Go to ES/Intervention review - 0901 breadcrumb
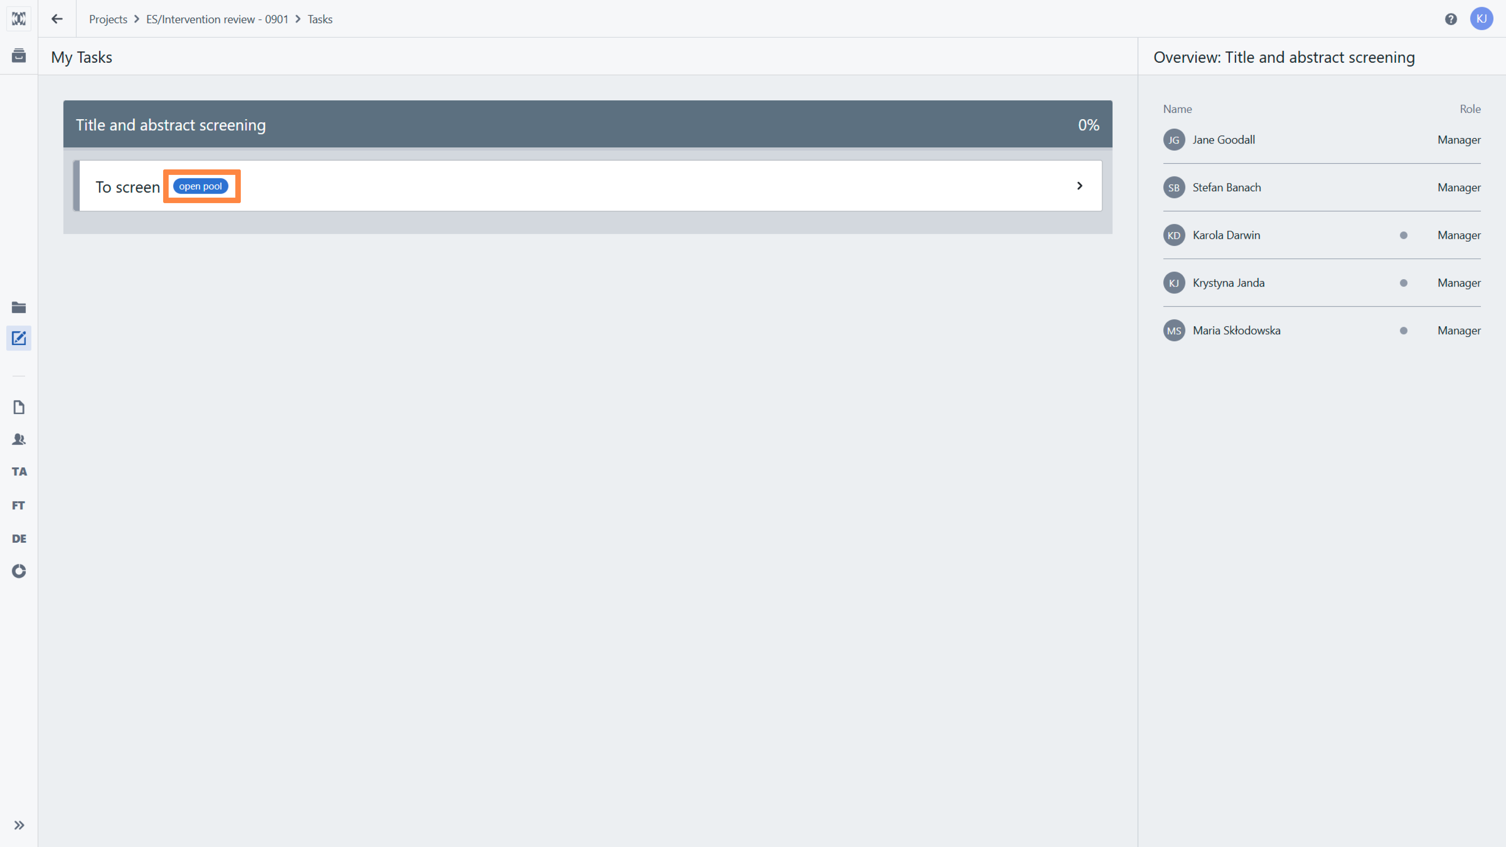This screenshot has width=1506, height=847. click(216, 19)
